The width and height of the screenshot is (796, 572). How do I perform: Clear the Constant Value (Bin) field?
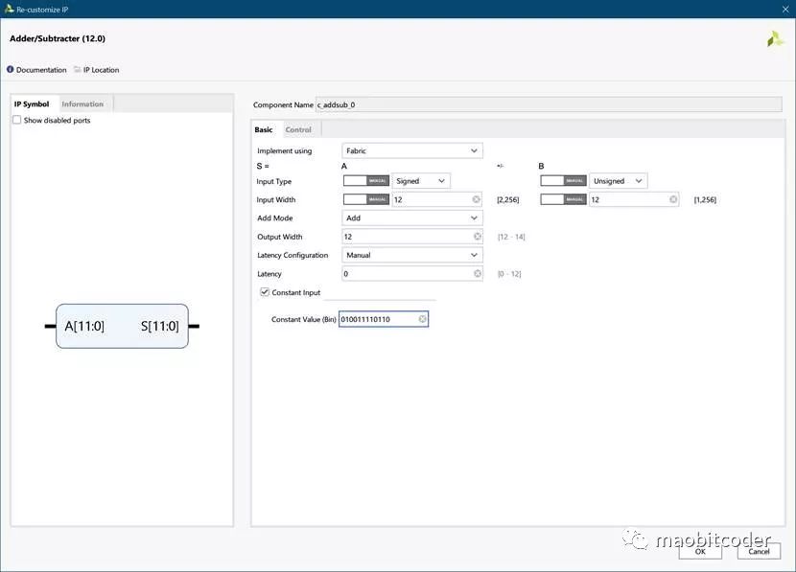coord(422,319)
